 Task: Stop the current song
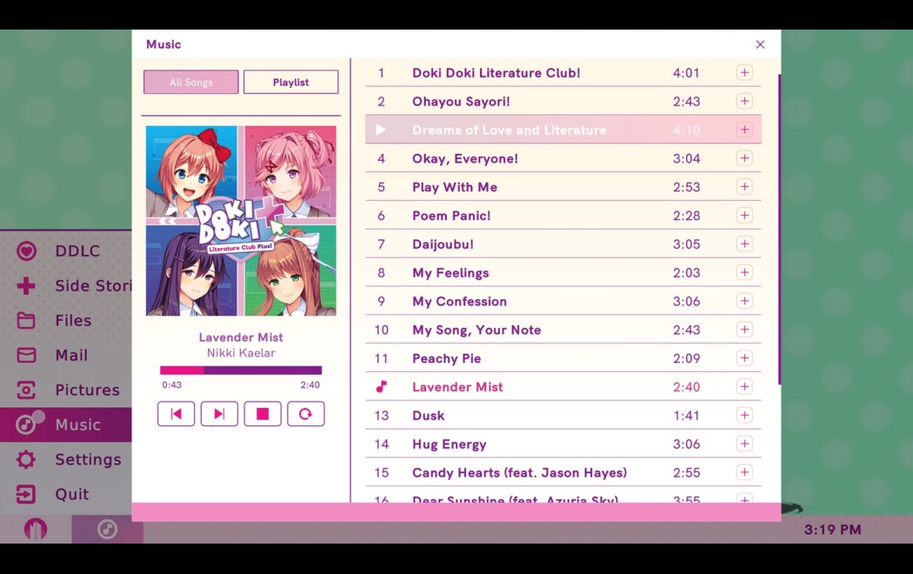click(263, 414)
